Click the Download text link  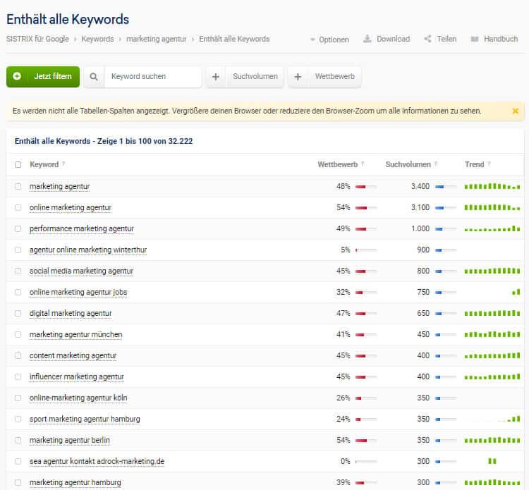(393, 39)
